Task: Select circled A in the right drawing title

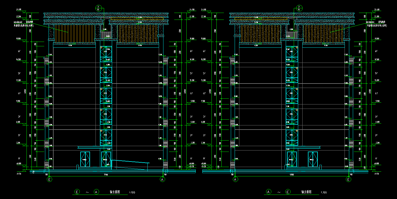Action: (x=268, y=192)
